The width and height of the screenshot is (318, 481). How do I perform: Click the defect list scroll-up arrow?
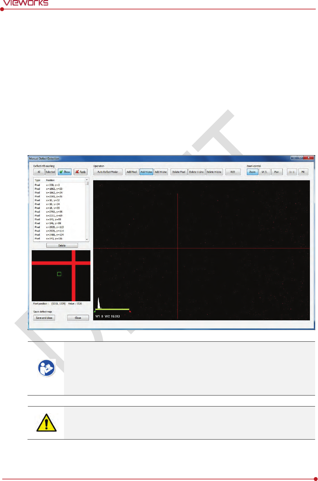(87, 179)
